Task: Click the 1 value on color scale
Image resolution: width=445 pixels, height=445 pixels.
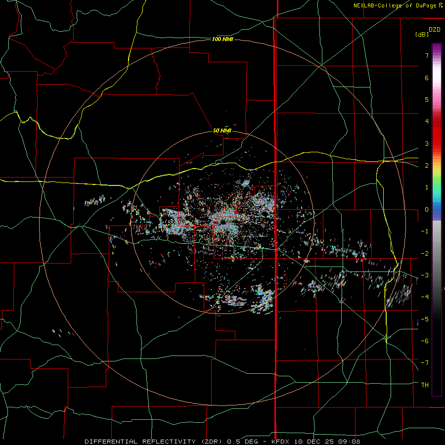Action: [x=427, y=187]
